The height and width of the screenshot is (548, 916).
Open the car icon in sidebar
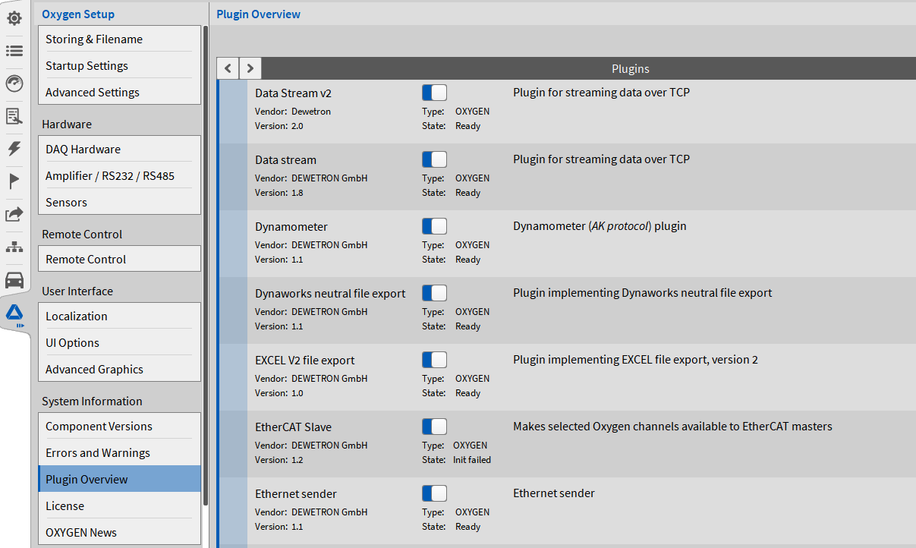[x=14, y=280]
